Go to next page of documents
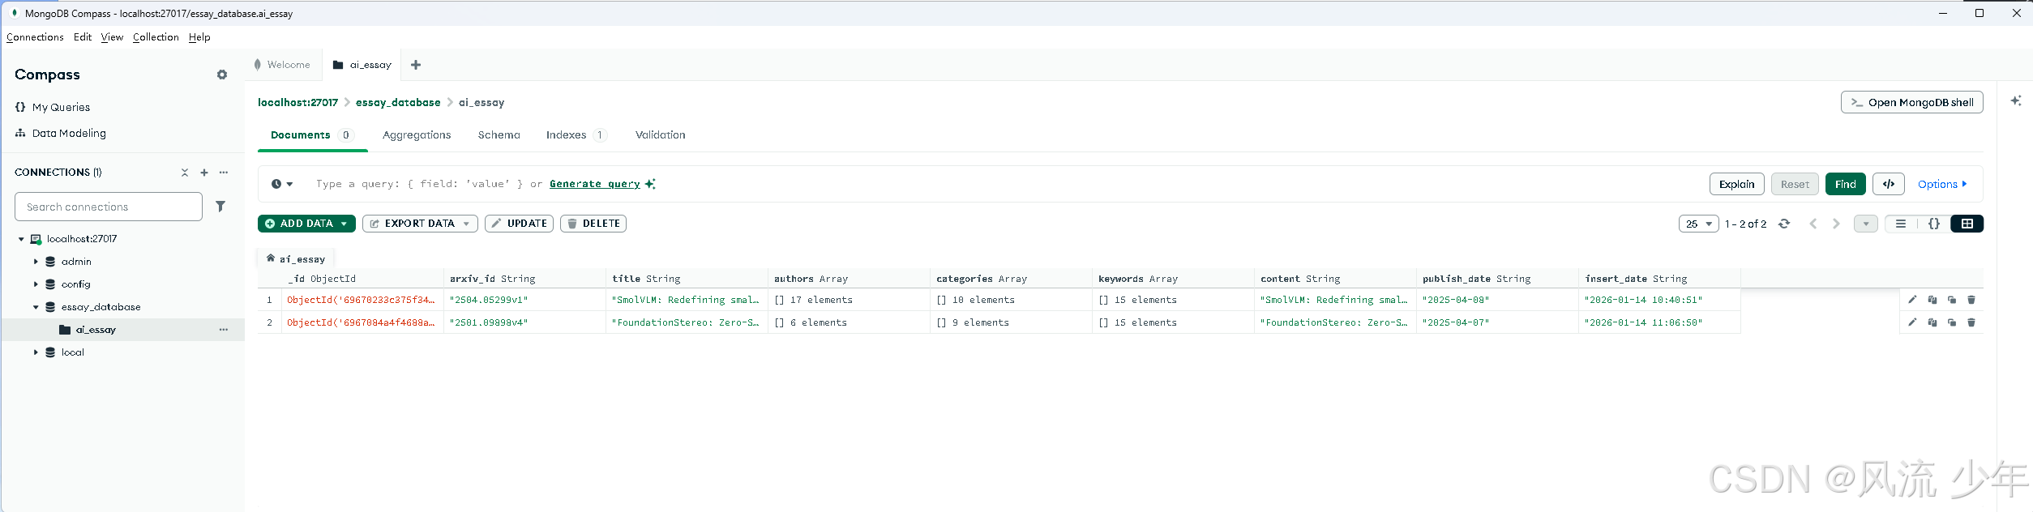The image size is (2033, 512). [x=1836, y=224]
